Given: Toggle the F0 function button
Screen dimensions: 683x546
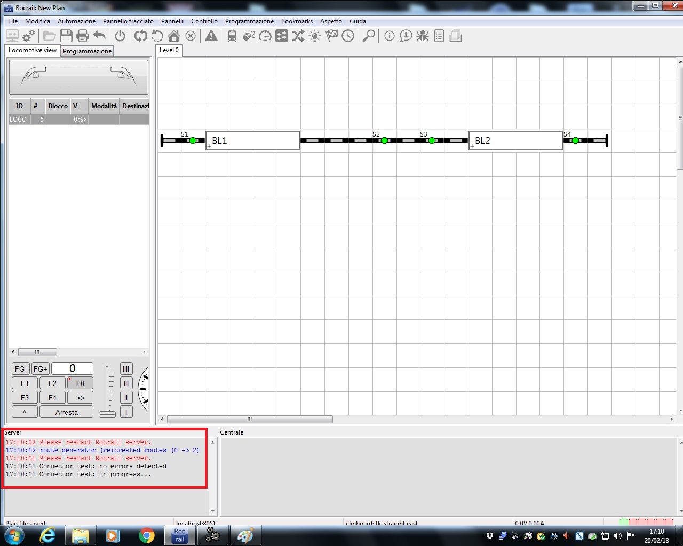Looking at the screenshot, I should (x=80, y=383).
